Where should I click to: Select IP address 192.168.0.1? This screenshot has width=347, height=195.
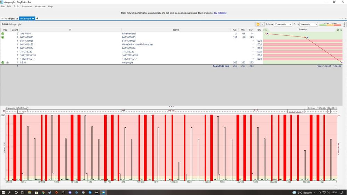26,34
